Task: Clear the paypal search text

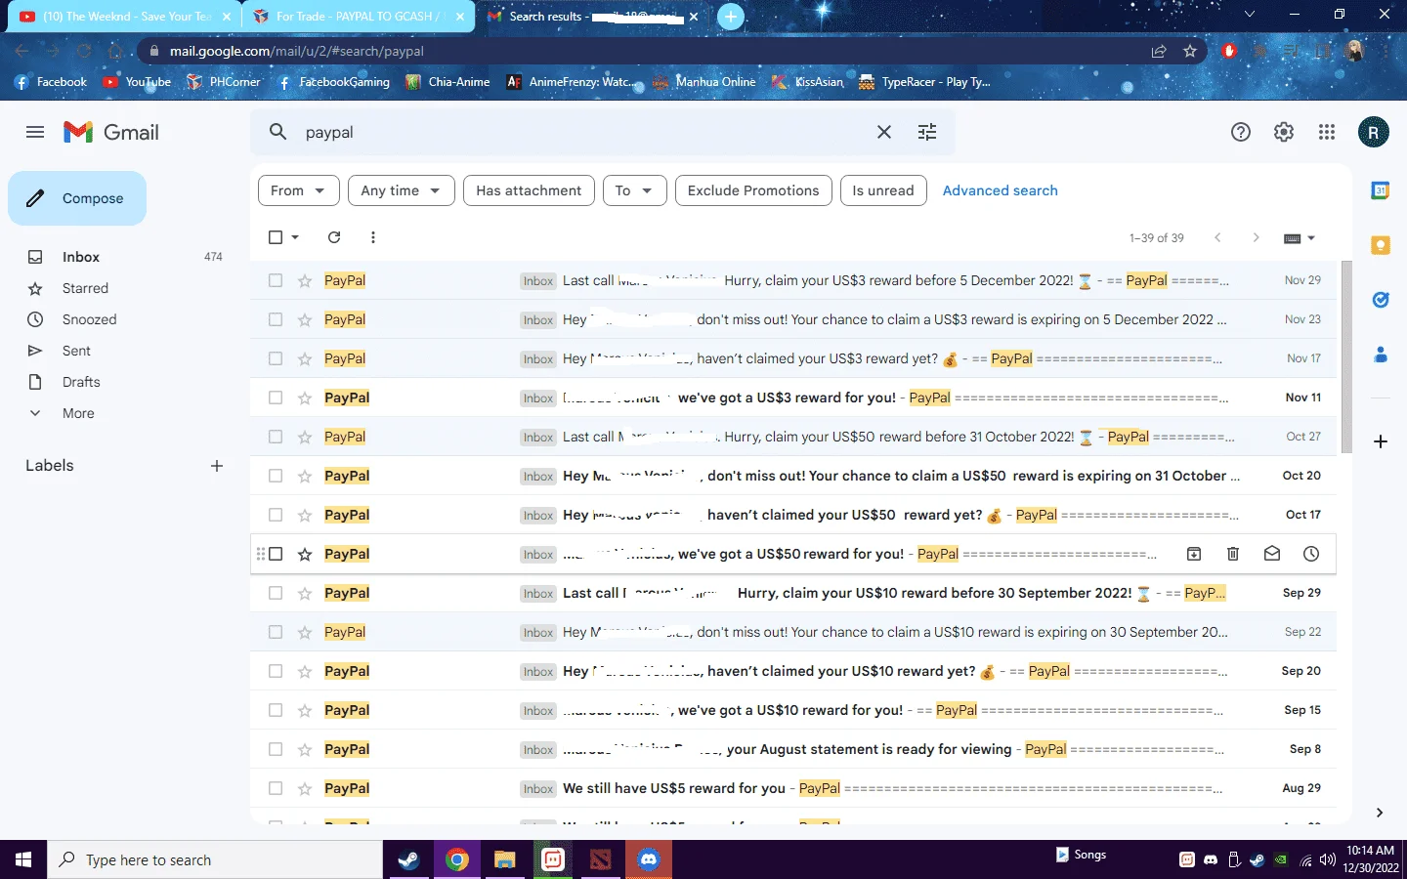Action: point(884,132)
